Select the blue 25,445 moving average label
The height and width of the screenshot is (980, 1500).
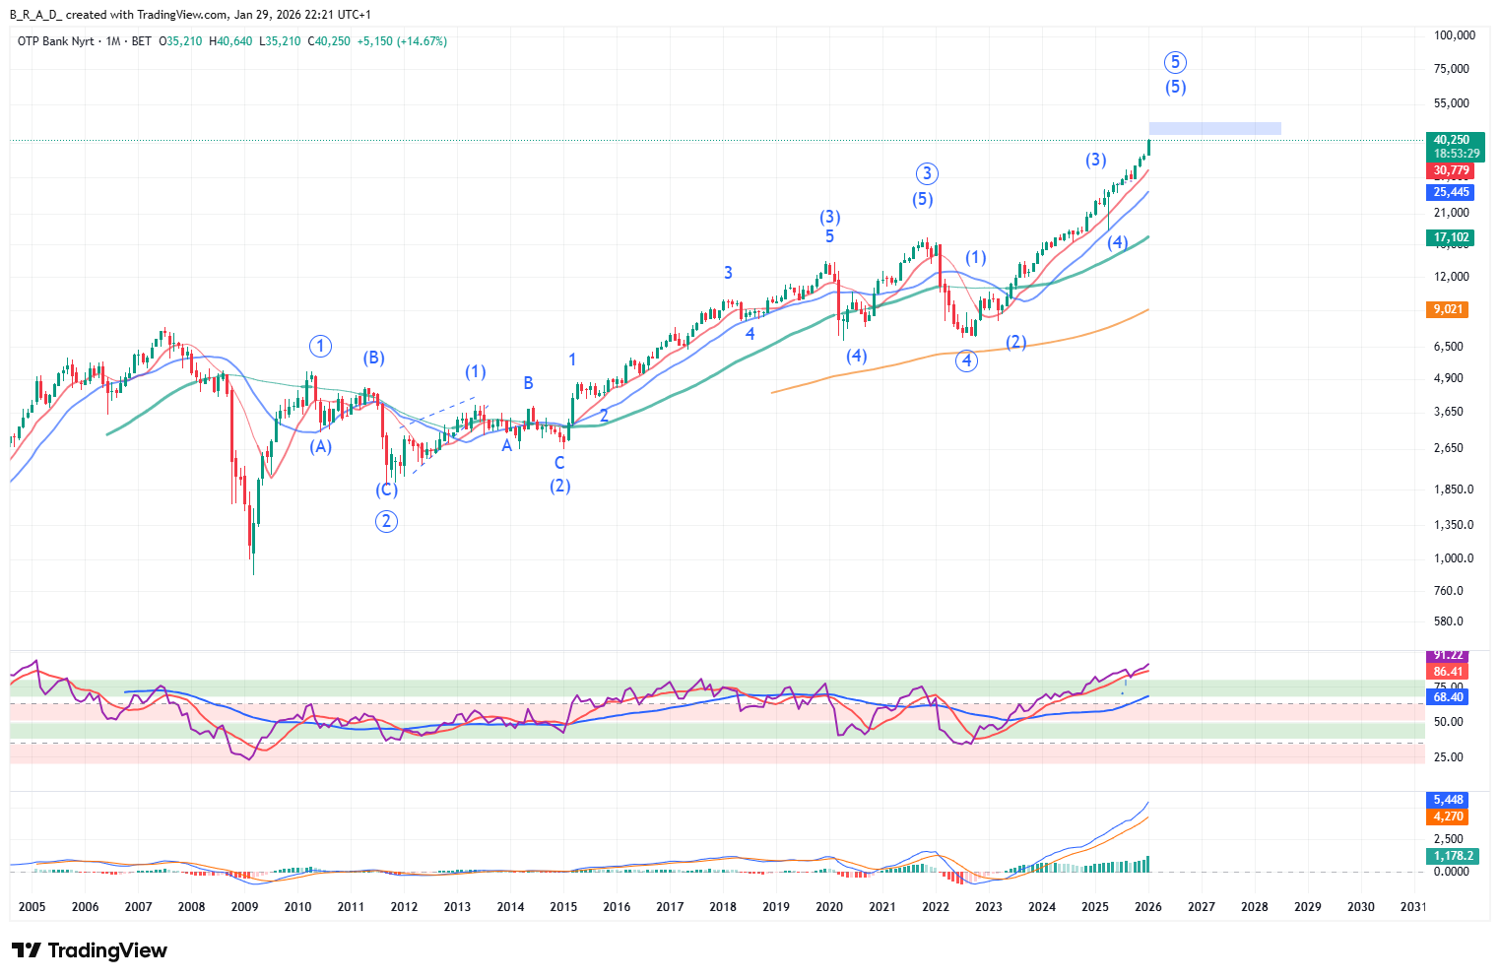tap(1451, 192)
